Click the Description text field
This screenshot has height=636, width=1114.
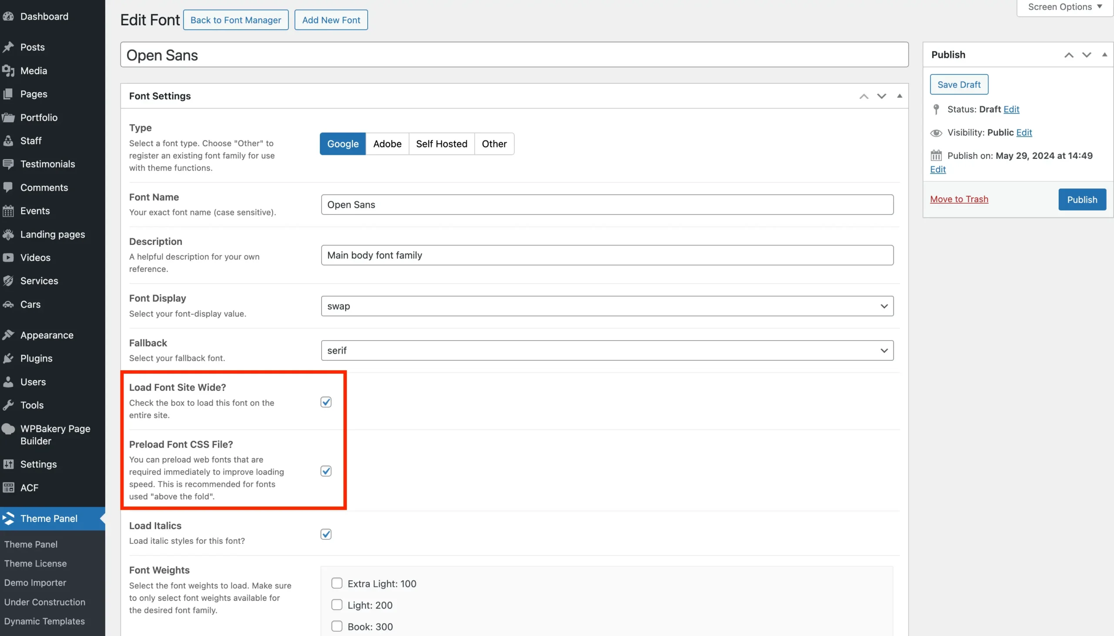point(607,255)
